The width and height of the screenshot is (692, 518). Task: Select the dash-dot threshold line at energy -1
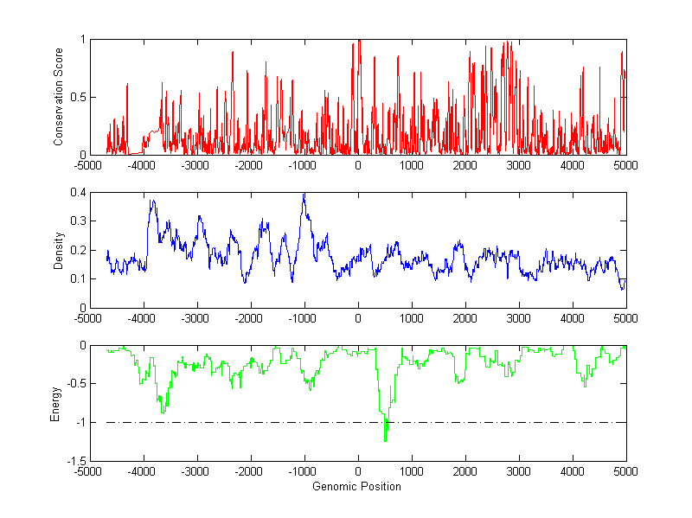[216, 422]
